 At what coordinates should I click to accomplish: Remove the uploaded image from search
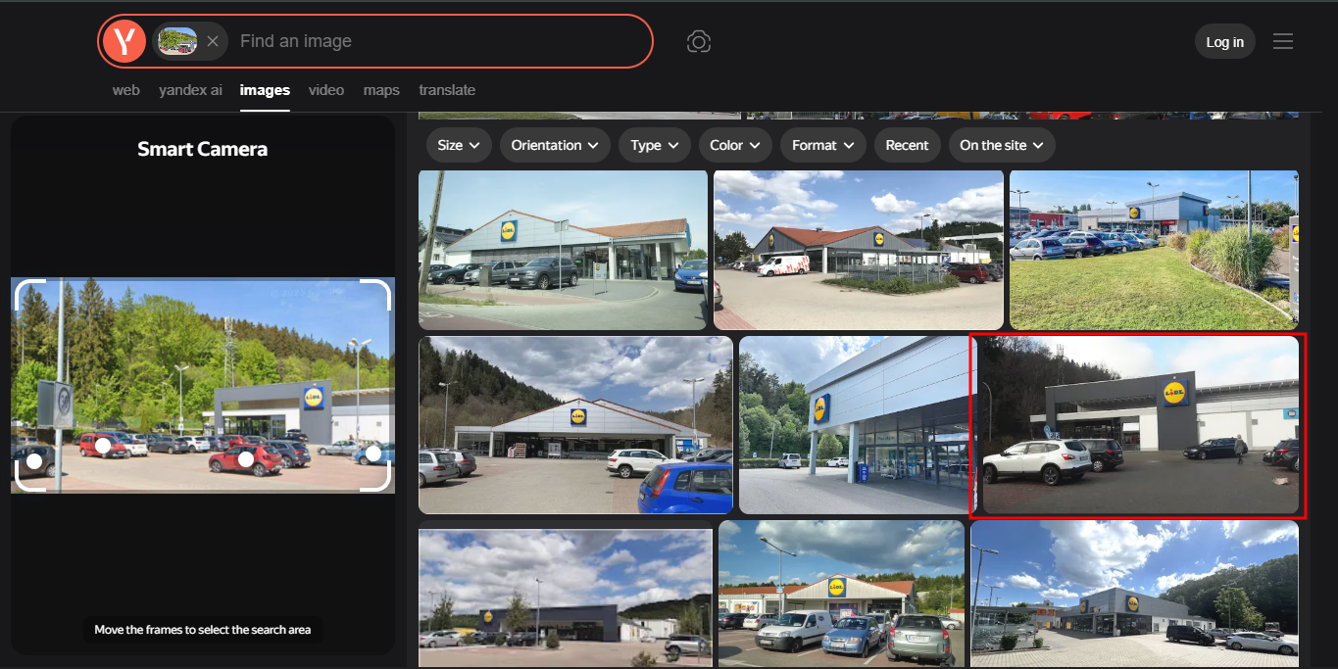point(212,41)
